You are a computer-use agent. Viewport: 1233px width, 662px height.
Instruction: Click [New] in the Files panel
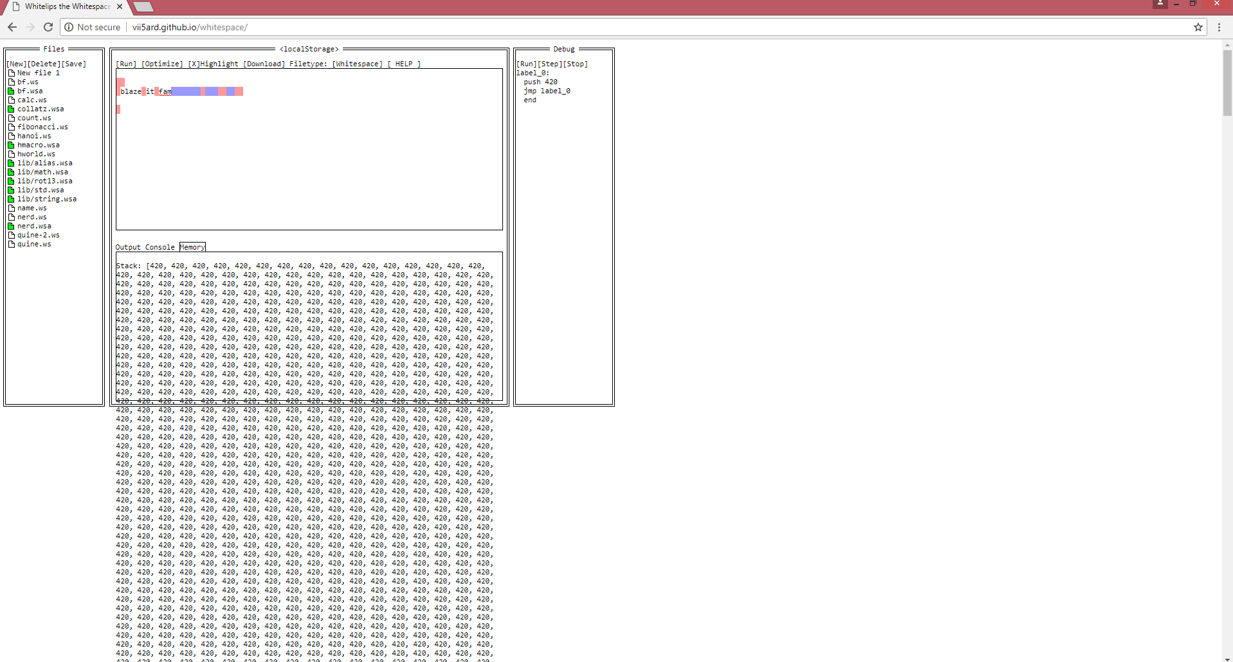click(17, 64)
